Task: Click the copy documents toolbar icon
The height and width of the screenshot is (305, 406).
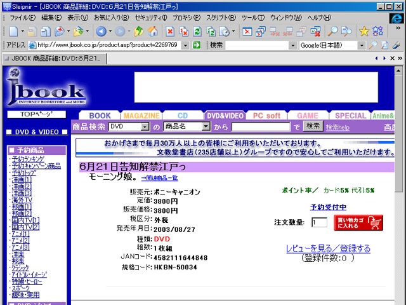Action: pos(46,31)
